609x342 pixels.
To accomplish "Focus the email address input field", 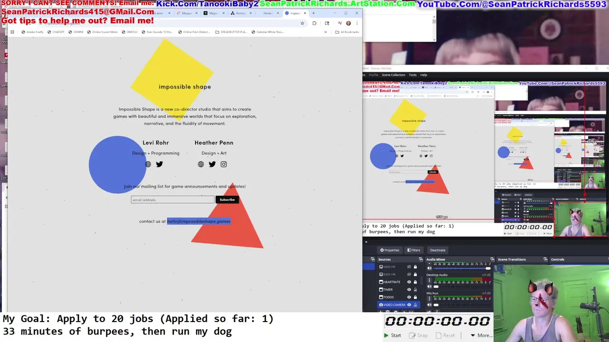I will (x=172, y=199).
